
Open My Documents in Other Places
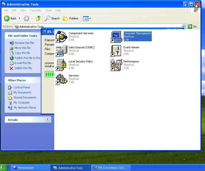tap(23, 92)
